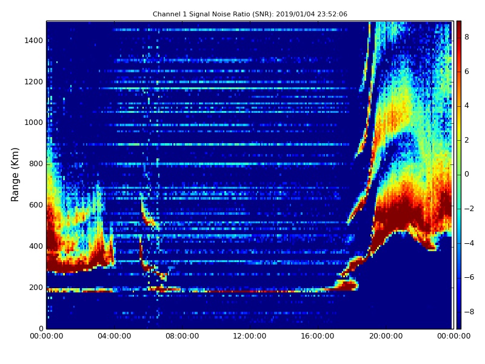The height and width of the screenshot is (364, 485).
Task: Click the 16:00:00 time tick label
Action: click(x=318, y=336)
